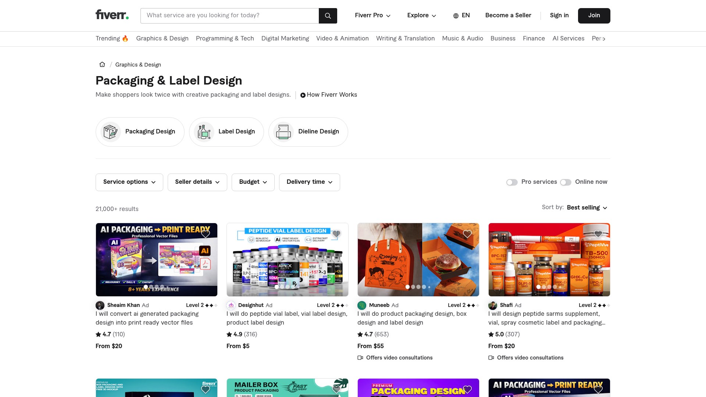Open the Peptide Vial Label Design thumbnail
Image resolution: width=706 pixels, height=397 pixels.
(288, 260)
